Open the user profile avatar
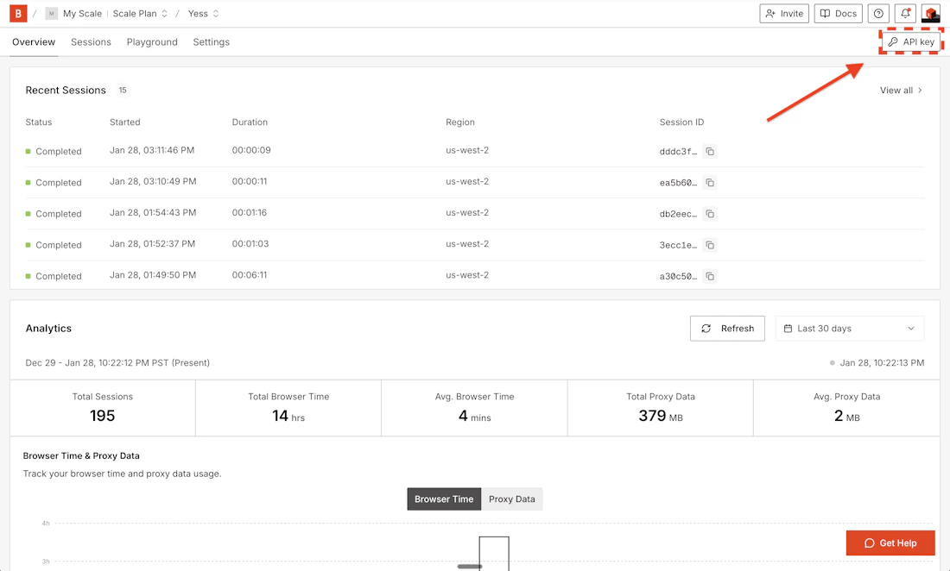The width and height of the screenshot is (950, 571). [930, 13]
